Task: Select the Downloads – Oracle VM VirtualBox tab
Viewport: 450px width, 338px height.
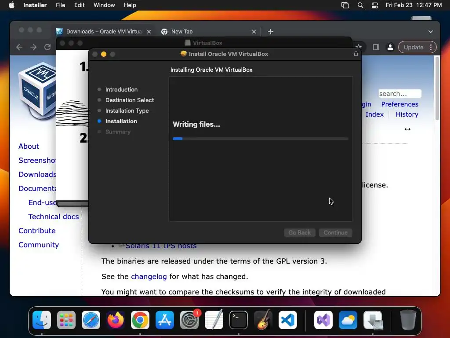Action: click(x=103, y=32)
